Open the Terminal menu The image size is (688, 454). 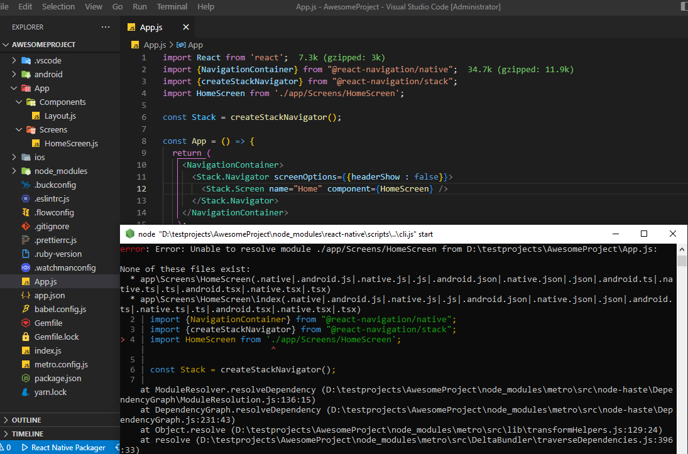pos(172,6)
